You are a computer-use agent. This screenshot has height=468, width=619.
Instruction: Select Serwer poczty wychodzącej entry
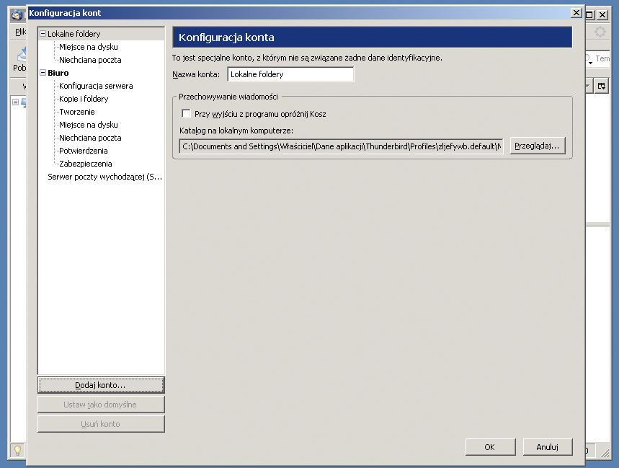[x=104, y=177]
